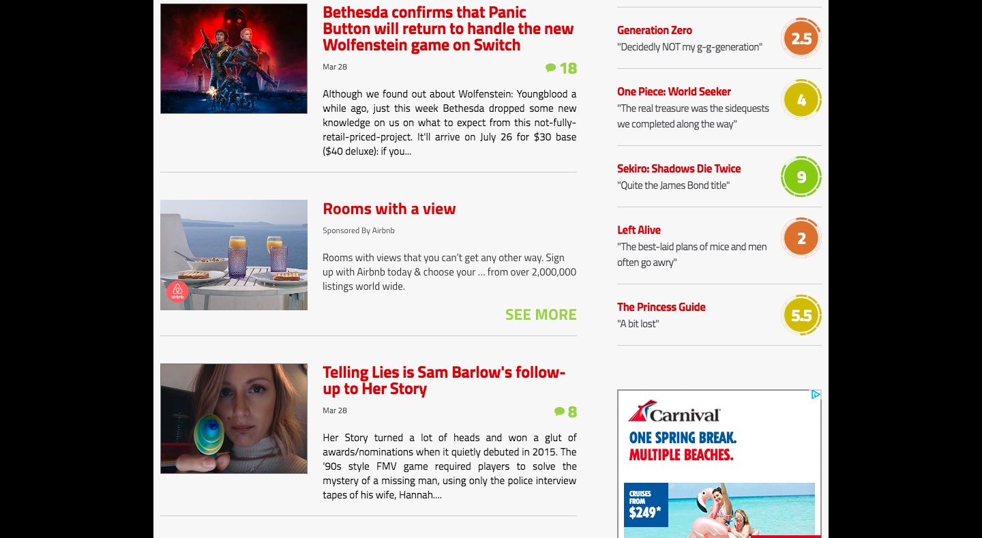Click the 2.5 score badge for Generation Zero

click(801, 38)
